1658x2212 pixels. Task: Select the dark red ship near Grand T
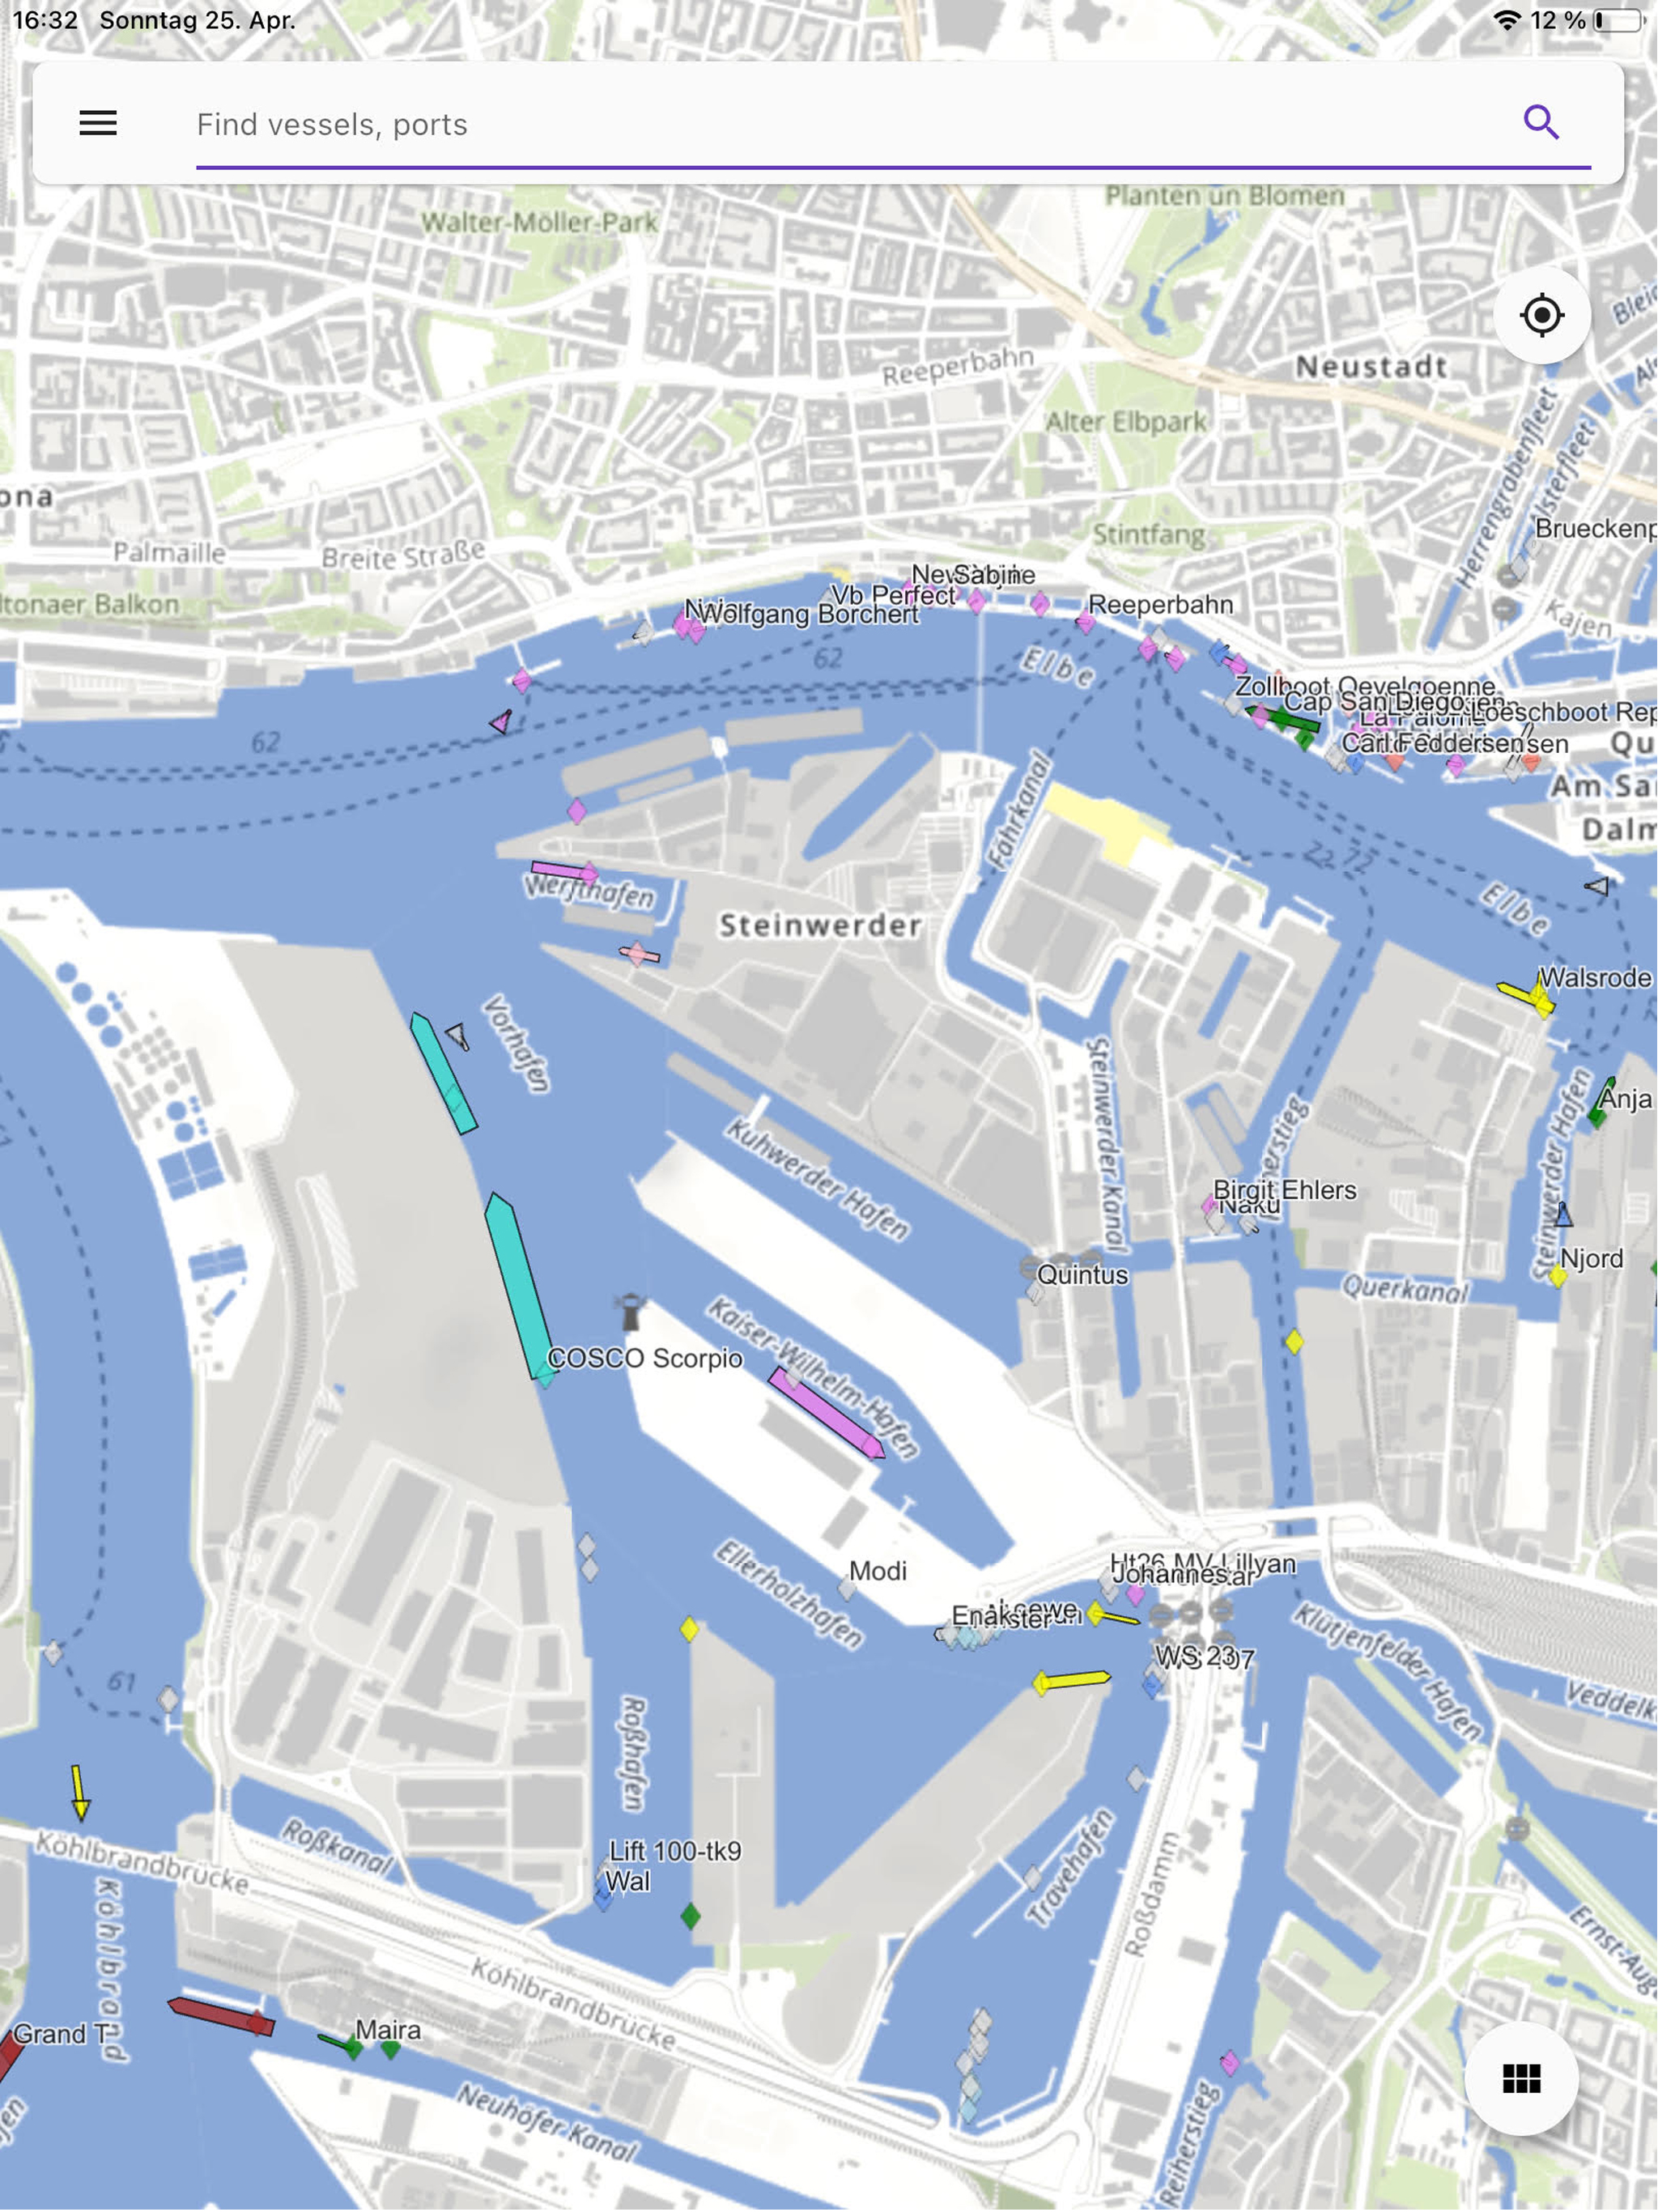coord(221,2015)
